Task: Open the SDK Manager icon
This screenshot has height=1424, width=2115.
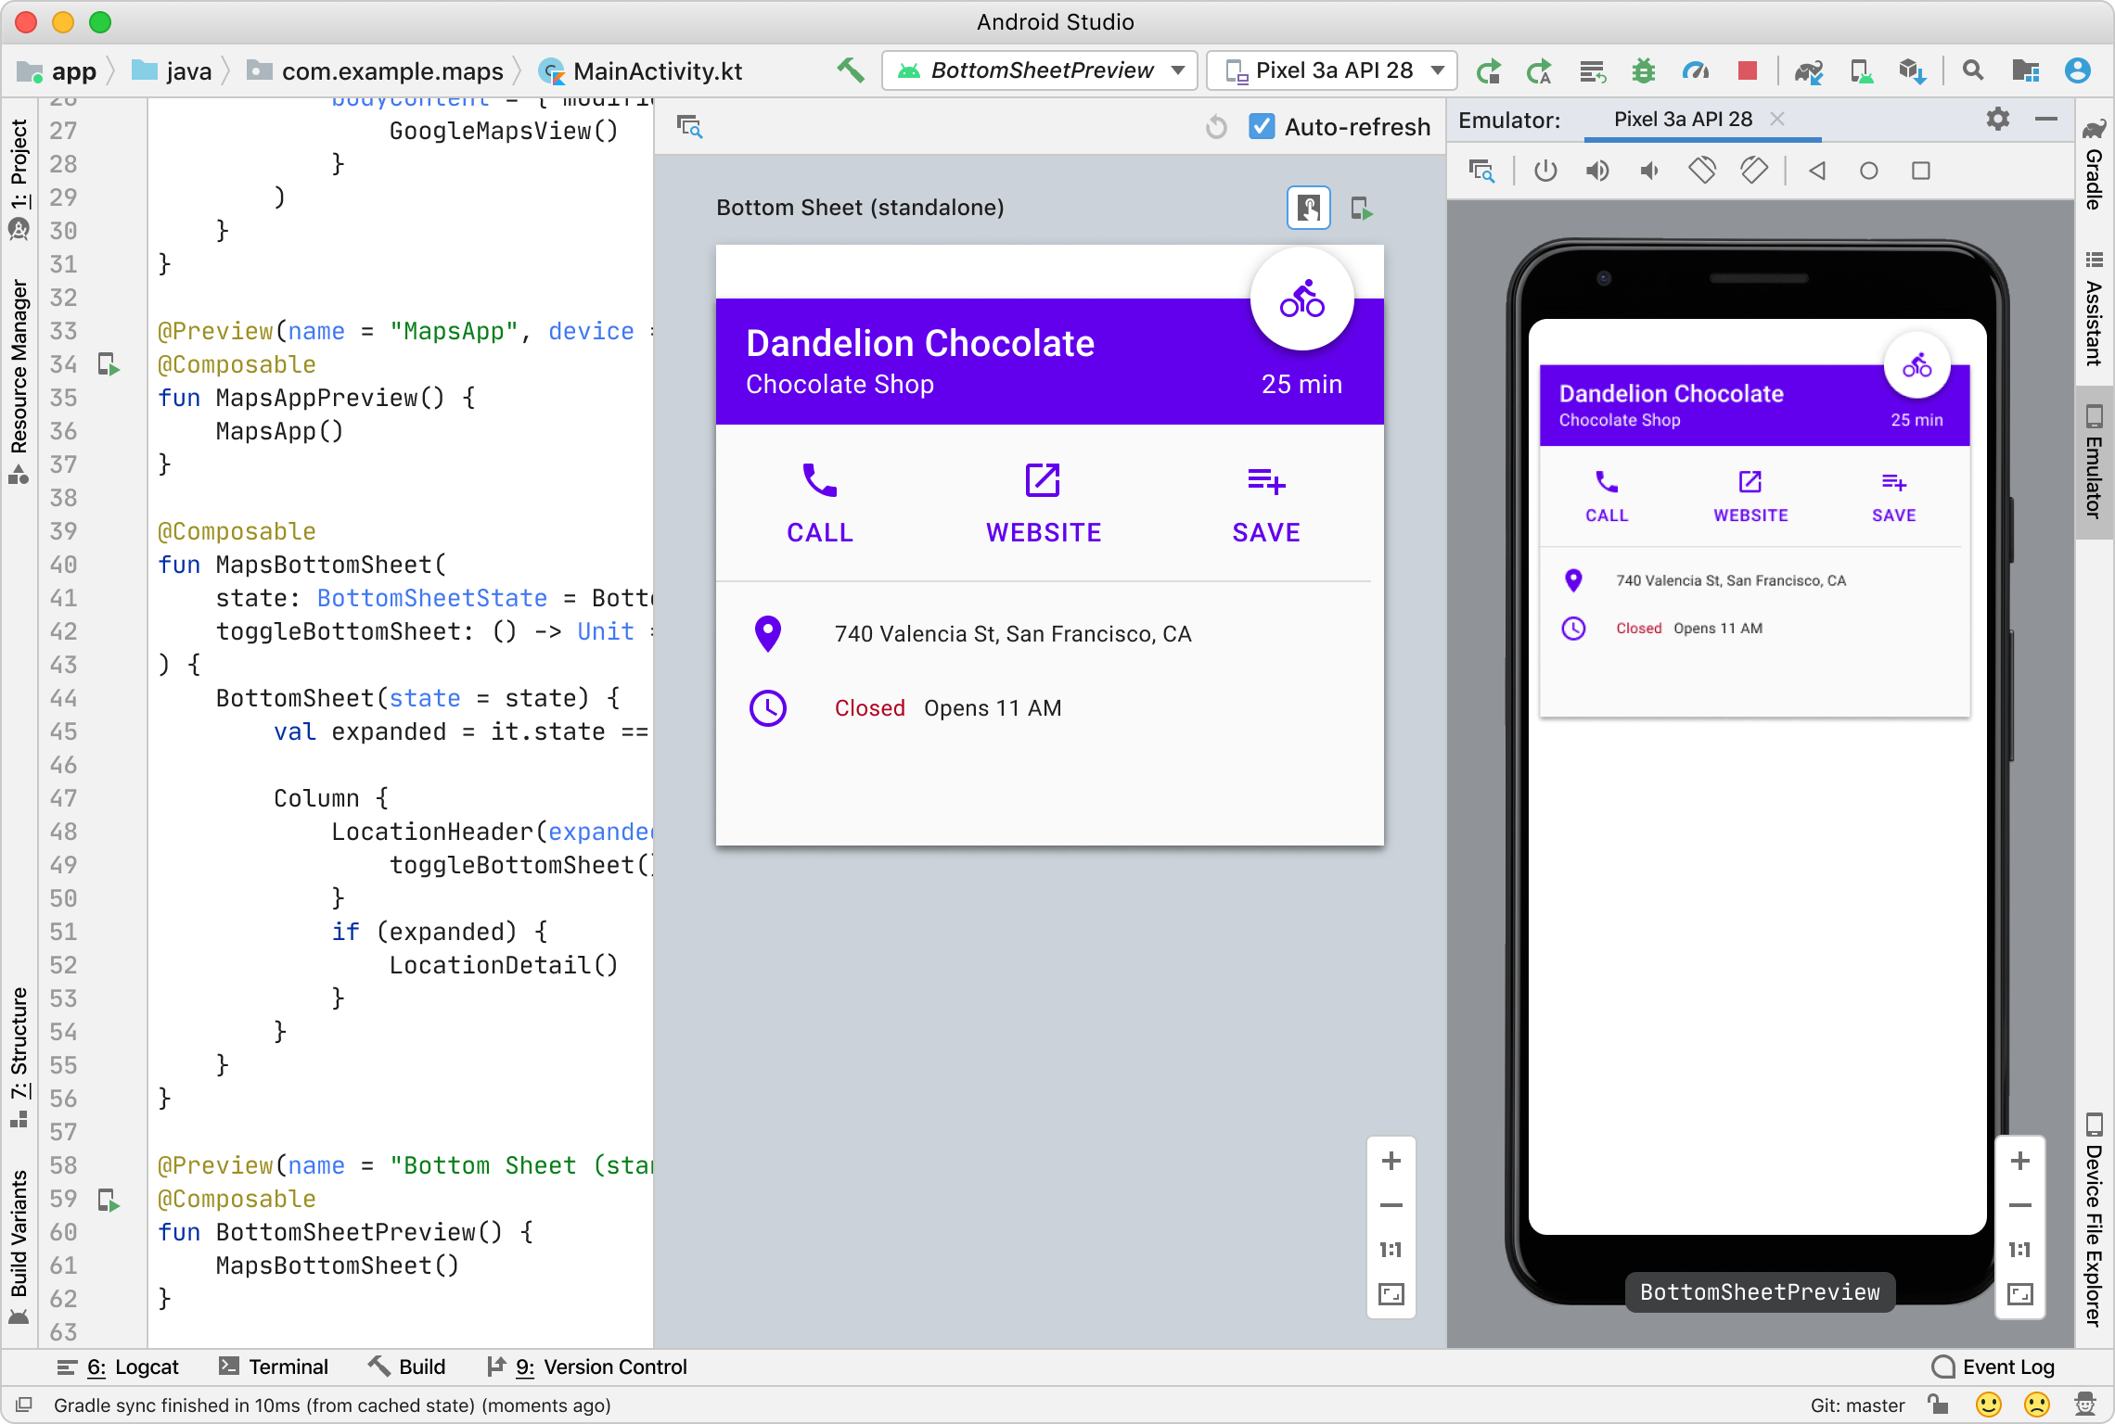Action: pos(1913,70)
